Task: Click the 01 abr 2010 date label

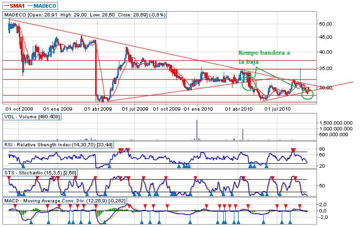Action: coord(239,109)
